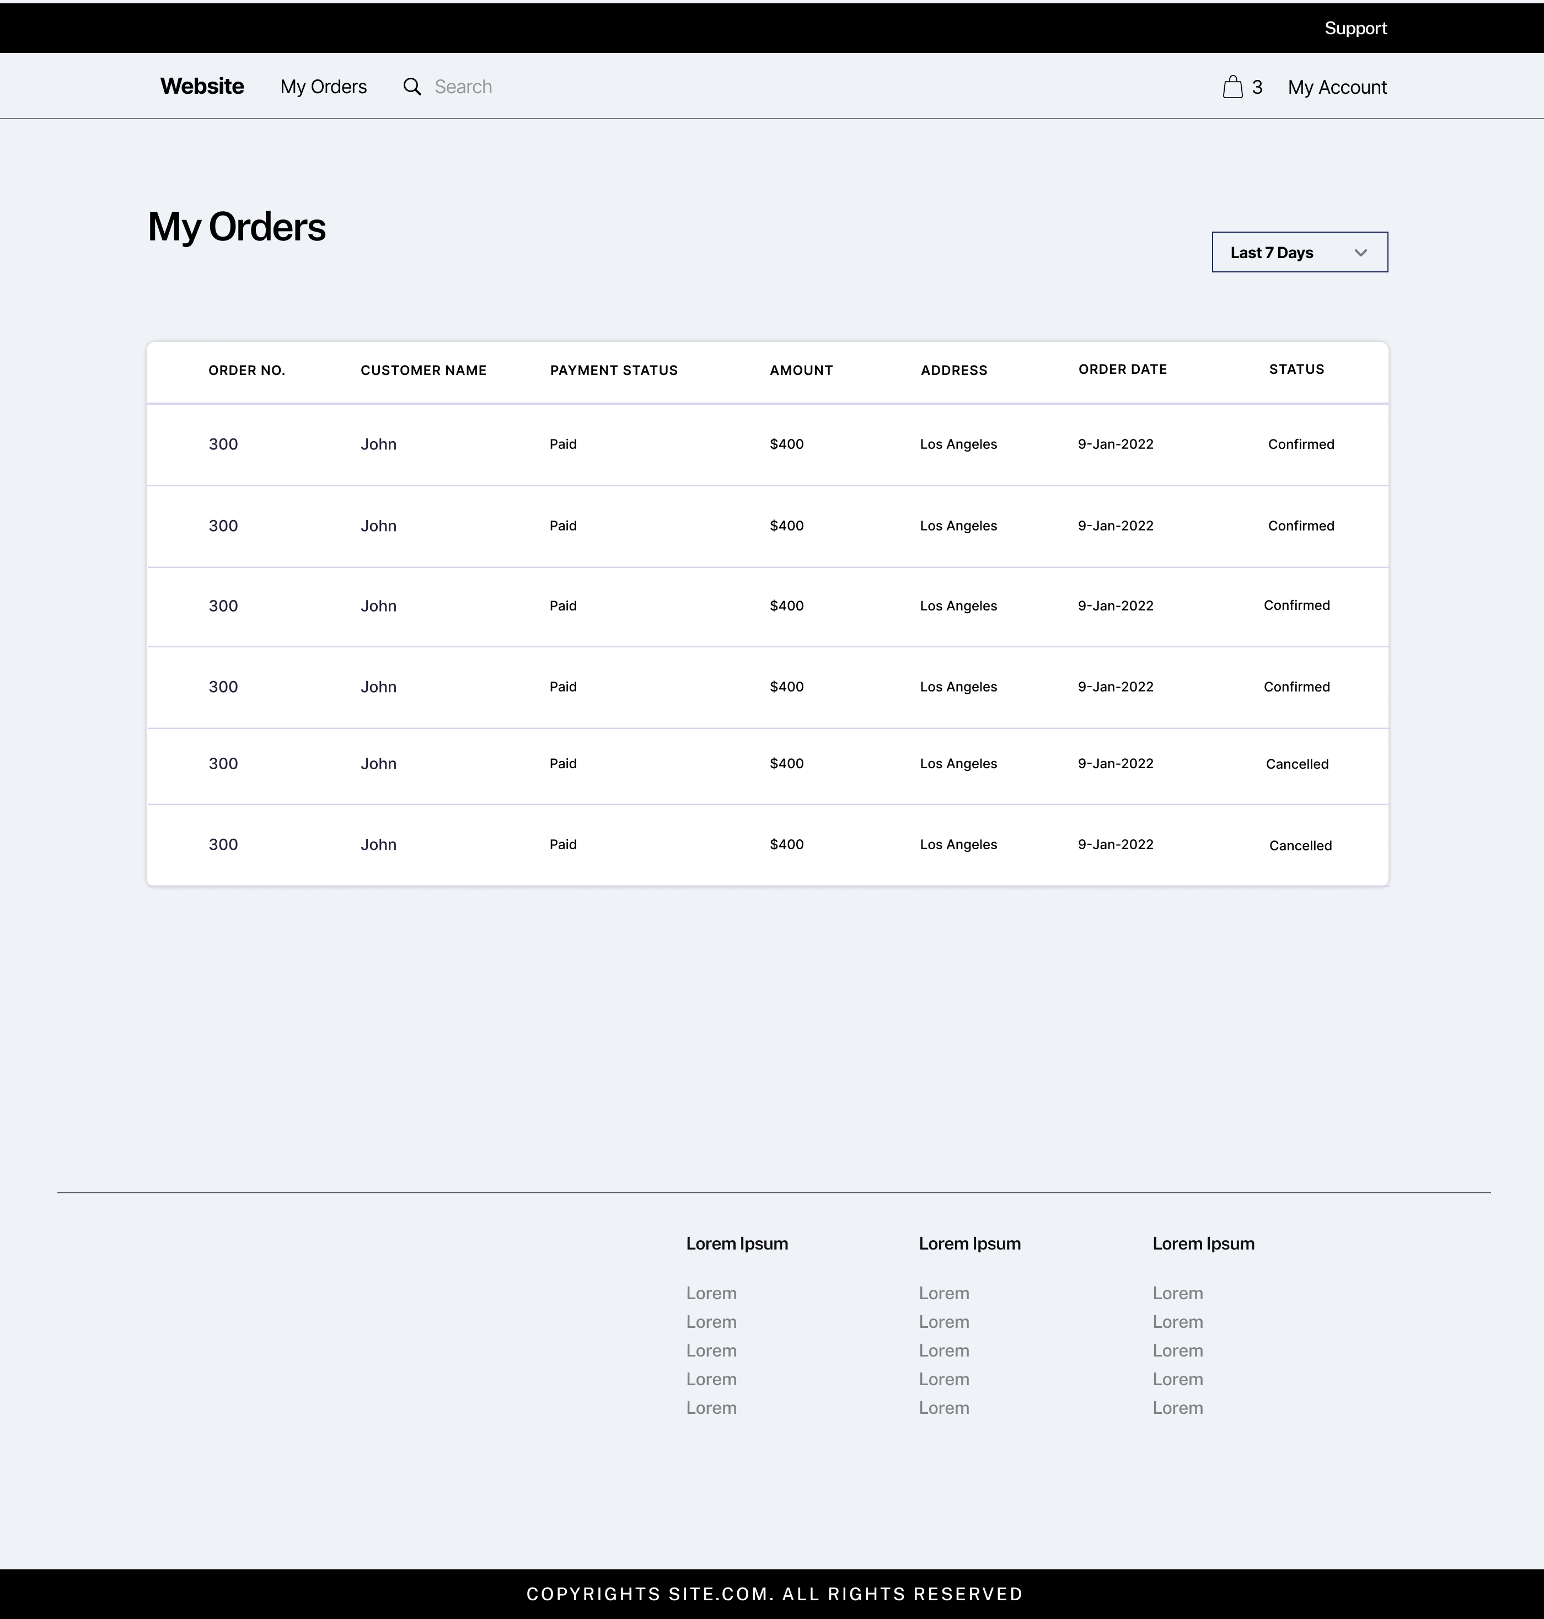
Task: Sort by ORDER NO. column header
Action: point(247,371)
